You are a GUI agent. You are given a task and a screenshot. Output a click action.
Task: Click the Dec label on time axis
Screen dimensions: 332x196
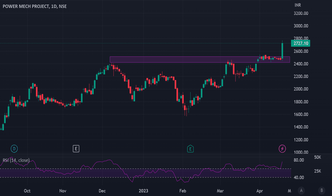(102, 191)
